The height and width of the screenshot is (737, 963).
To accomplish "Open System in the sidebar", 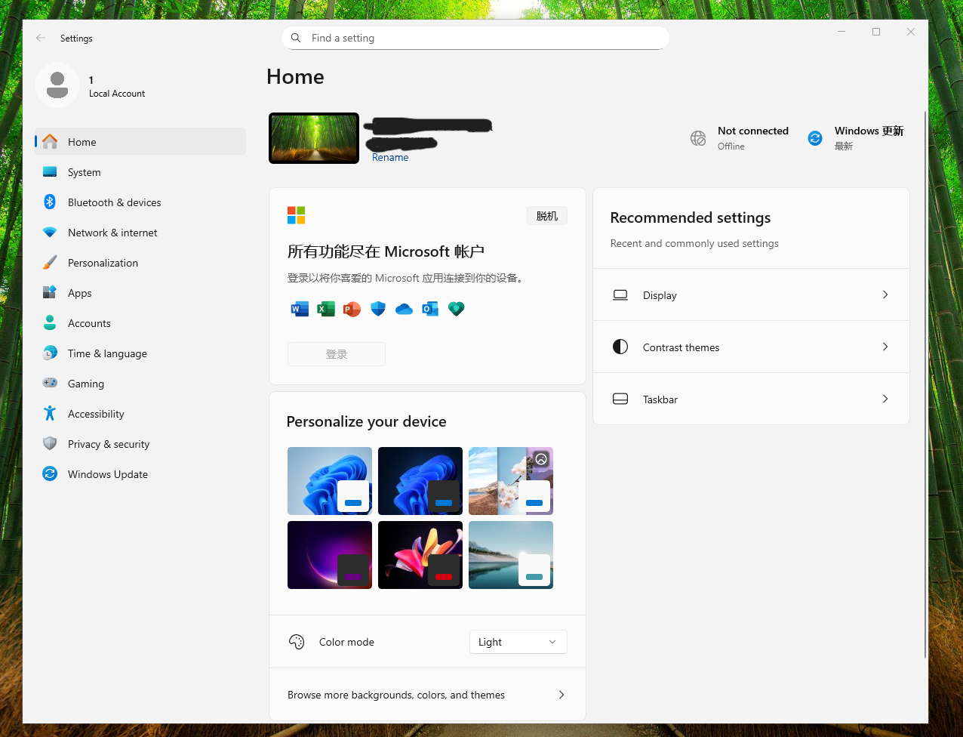I will point(140,172).
